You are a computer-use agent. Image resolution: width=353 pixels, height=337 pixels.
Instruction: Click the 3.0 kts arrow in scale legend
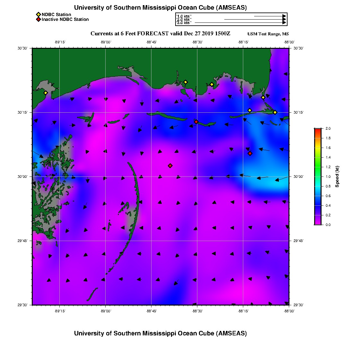coord(240,23)
